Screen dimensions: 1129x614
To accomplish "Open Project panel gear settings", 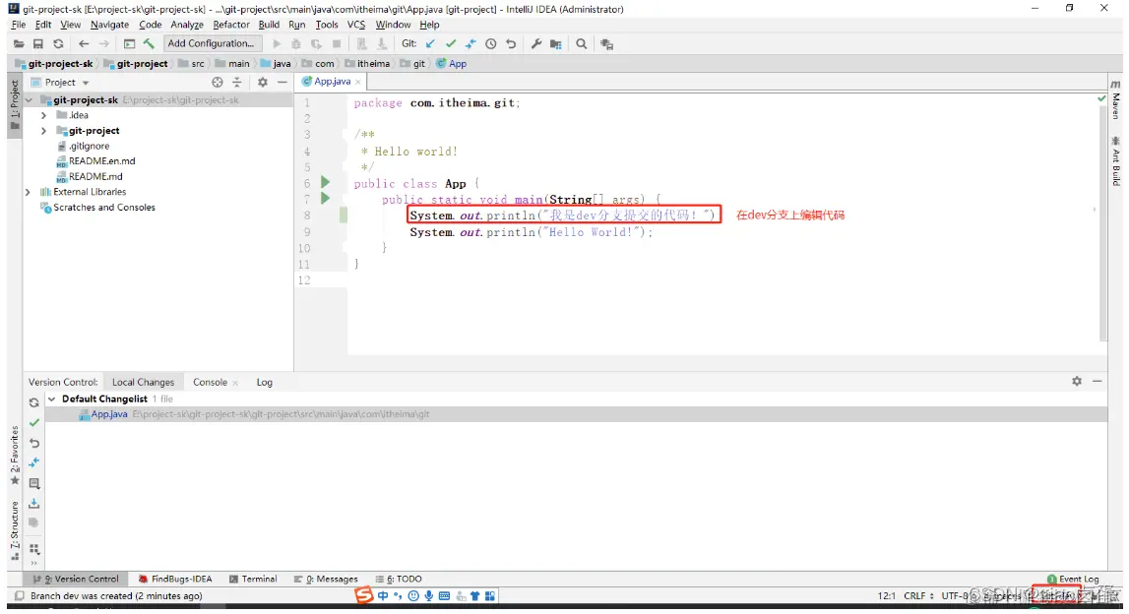I will (x=263, y=82).
